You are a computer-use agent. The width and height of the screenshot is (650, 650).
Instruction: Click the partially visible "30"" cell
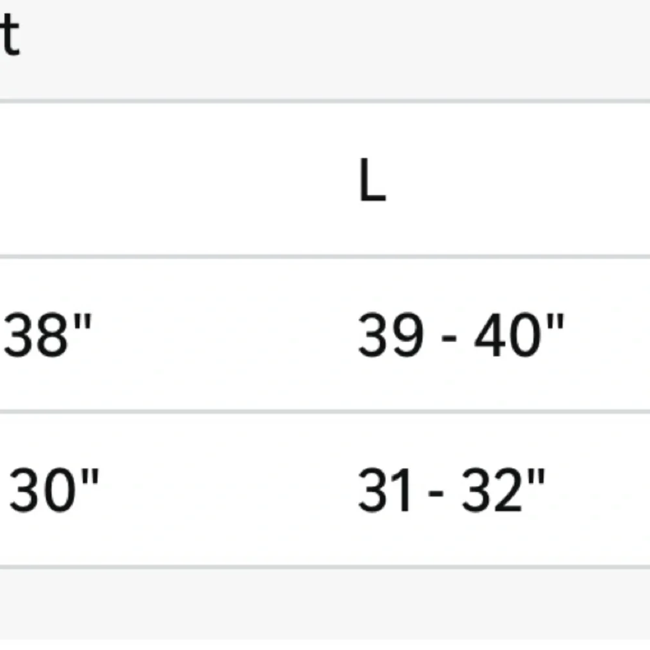click(53, 491)
